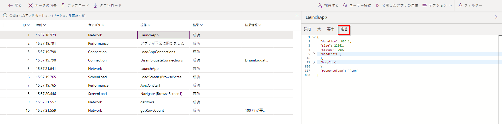This screenshot has width=502, height=124.
Task: Click the connect user icon
Action: pyautogui.click(x=345, y=5)
